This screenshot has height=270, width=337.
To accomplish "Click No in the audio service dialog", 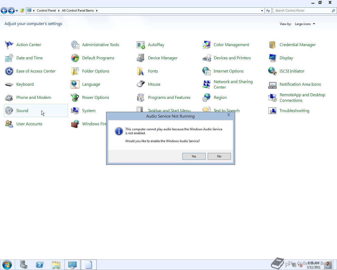I will pos(219,156).
